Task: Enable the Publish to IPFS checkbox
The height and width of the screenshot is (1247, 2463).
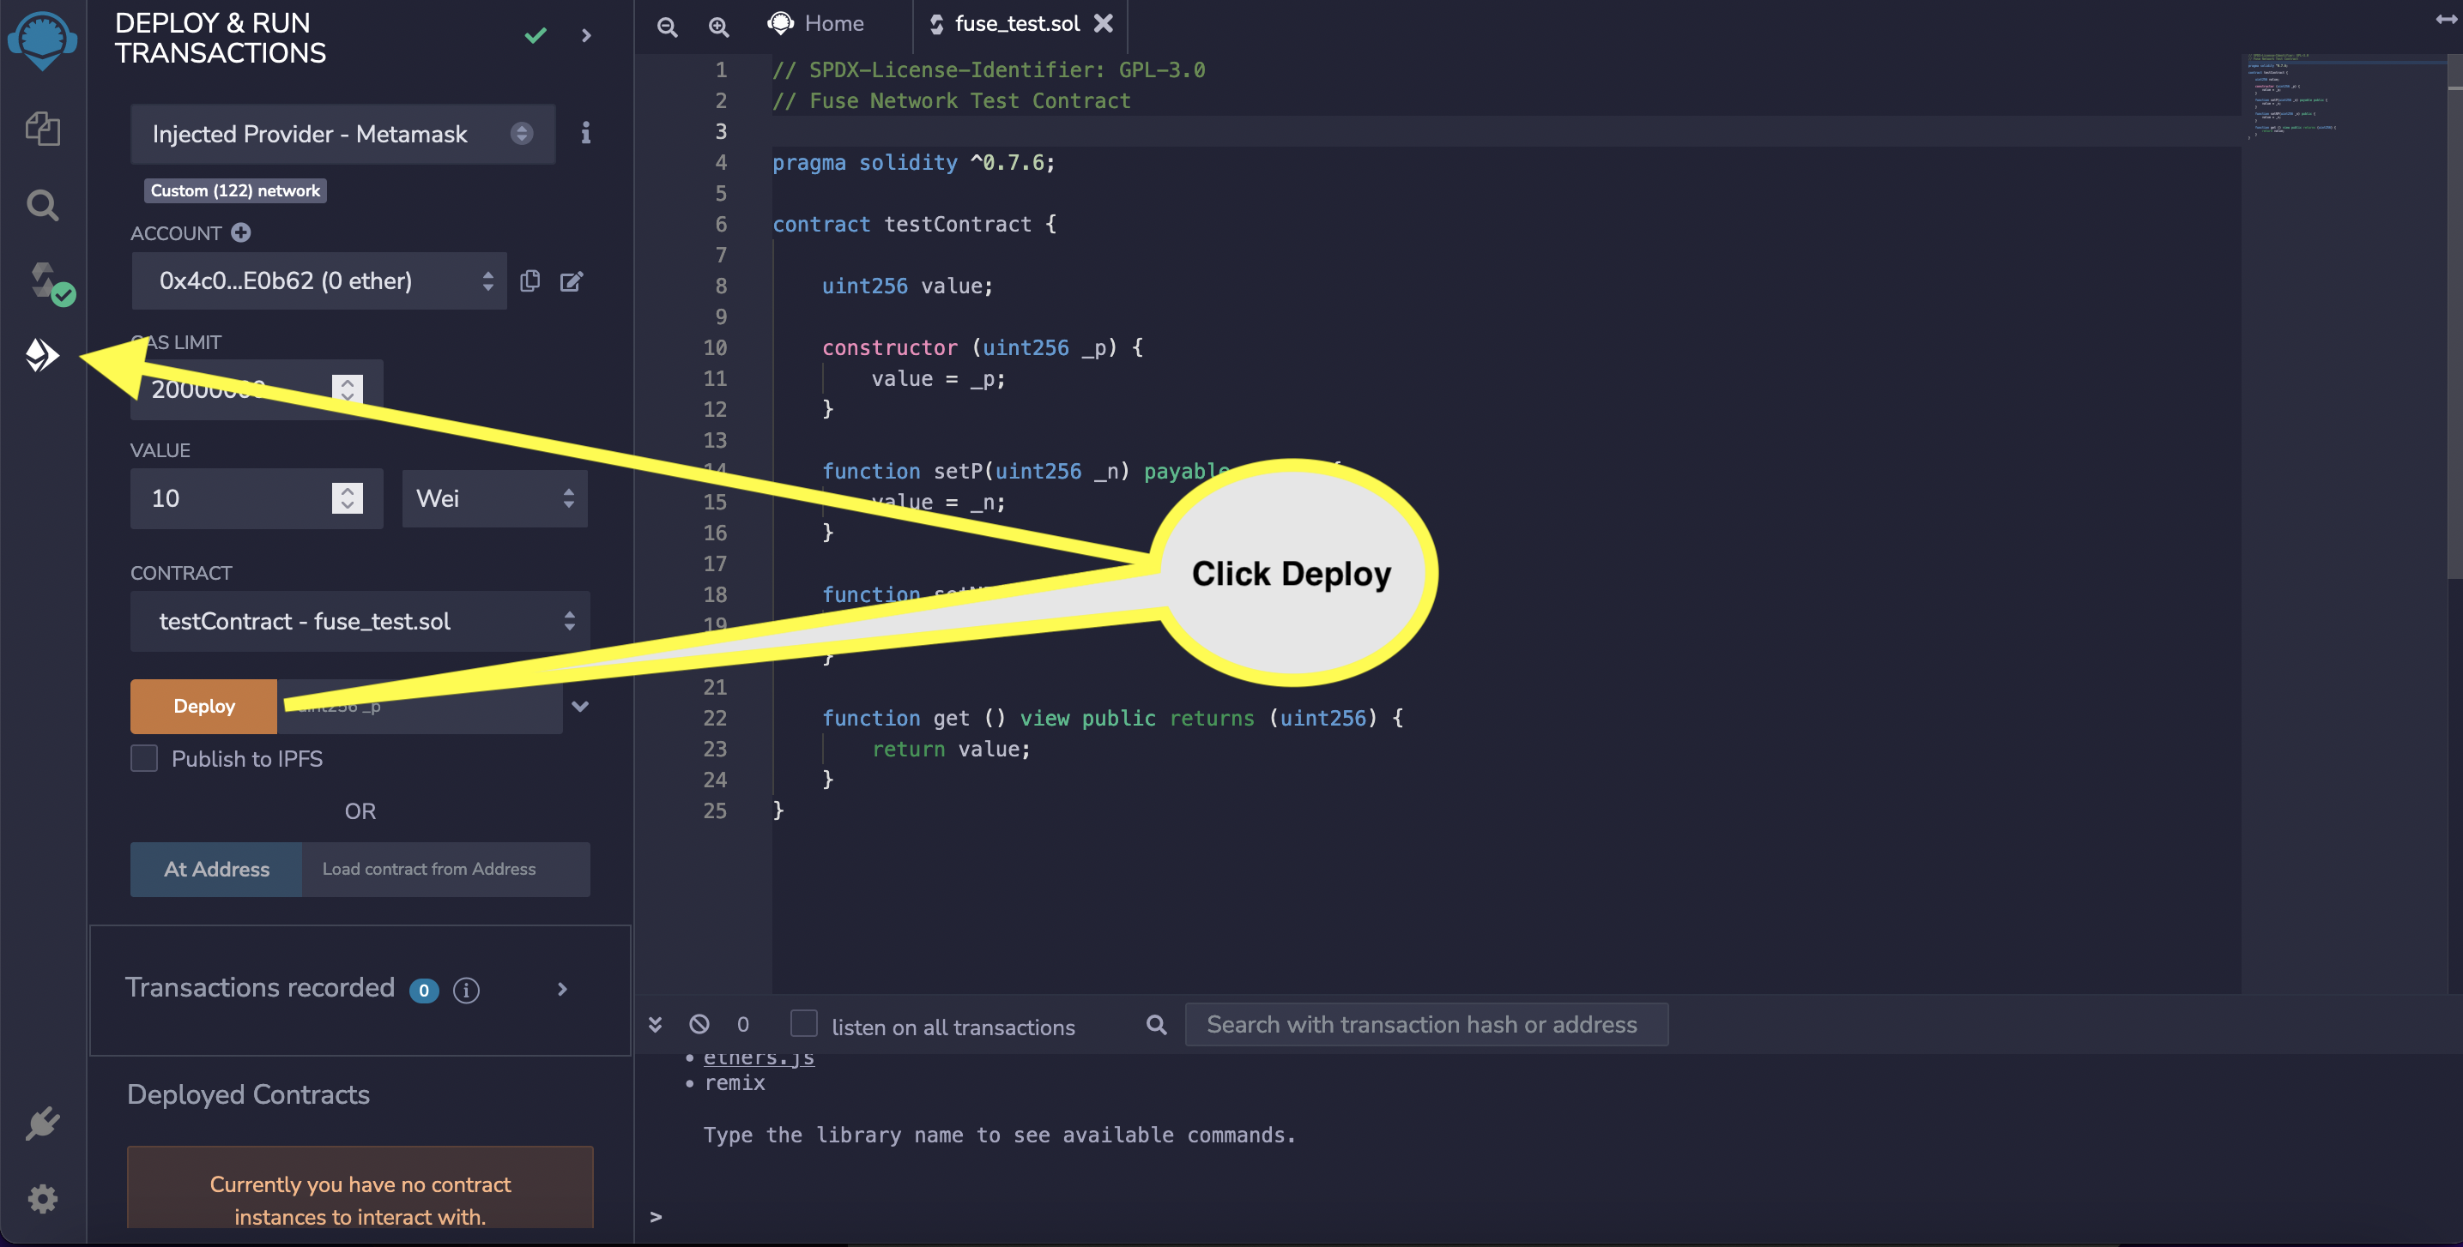Action: point(144,759)
